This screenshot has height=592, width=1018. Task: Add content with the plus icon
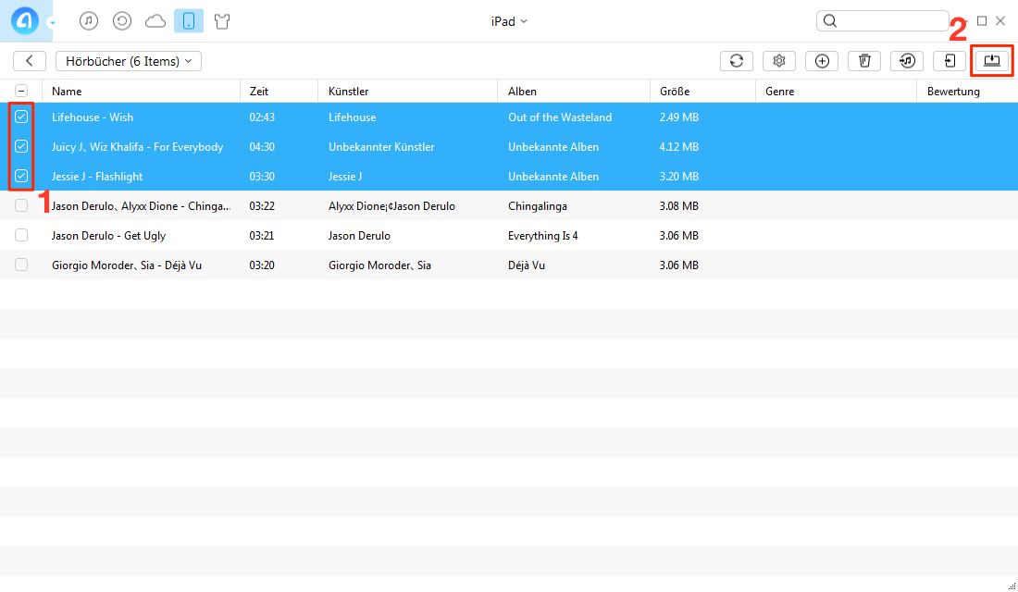coord(822,61)
